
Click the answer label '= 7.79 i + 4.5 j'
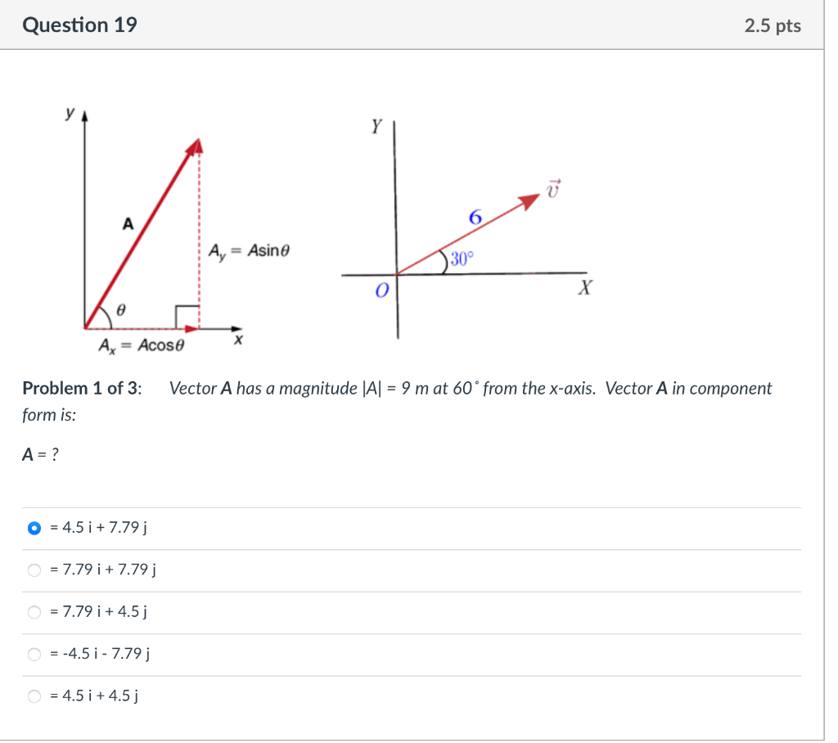98,611
